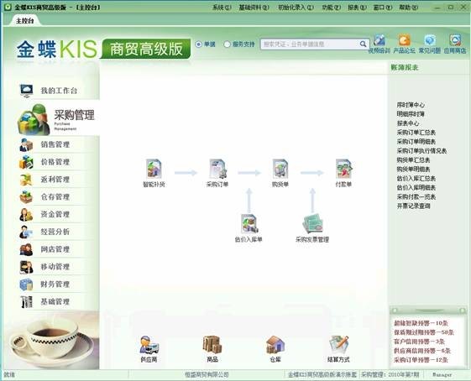Open the 购货单 icon
Screen dimensions: 471x381
[x=280, y=170]
